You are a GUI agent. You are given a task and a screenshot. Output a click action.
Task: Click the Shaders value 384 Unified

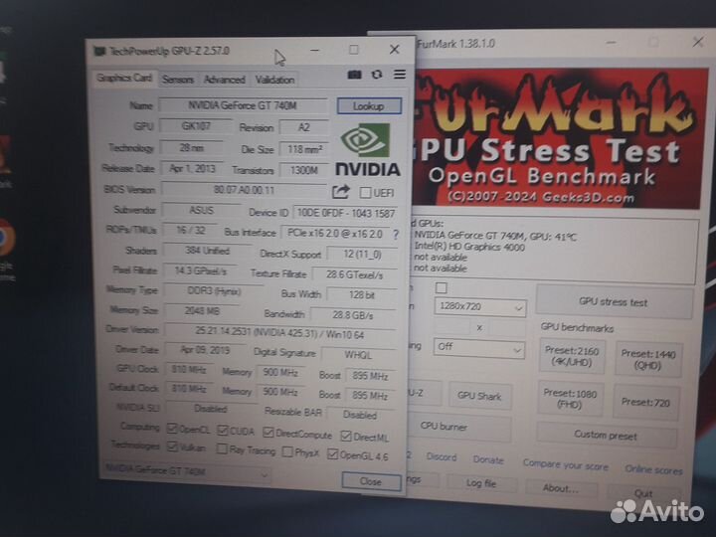coord(207,251)
